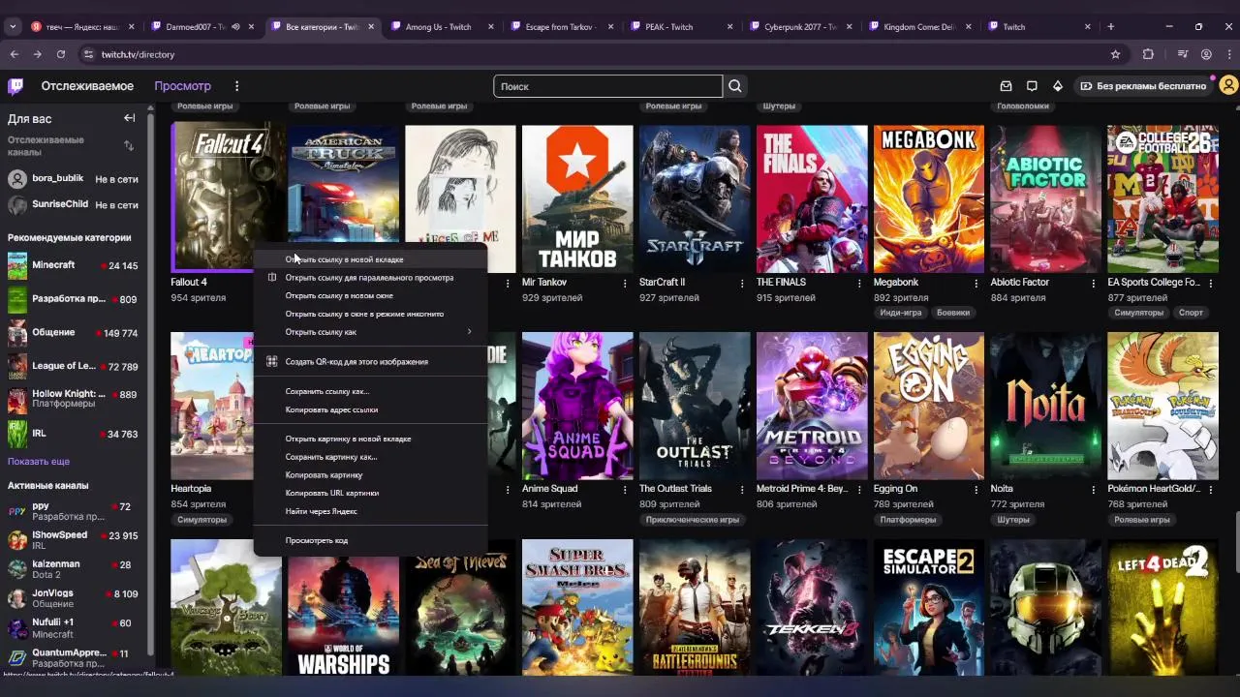Viewport: 1240px width, 697px height.
Task: Open the new browser tab plus button
Action: point(1110,26)
